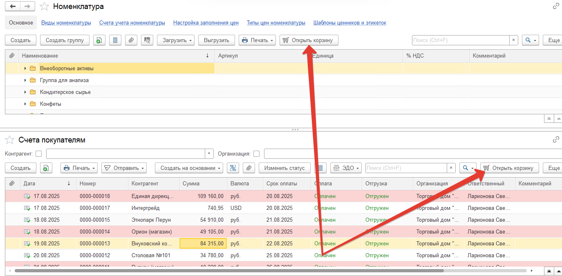Open the Создать на основании dropdown
This screenshot has width=562, height=276.
tap(189, 168)
